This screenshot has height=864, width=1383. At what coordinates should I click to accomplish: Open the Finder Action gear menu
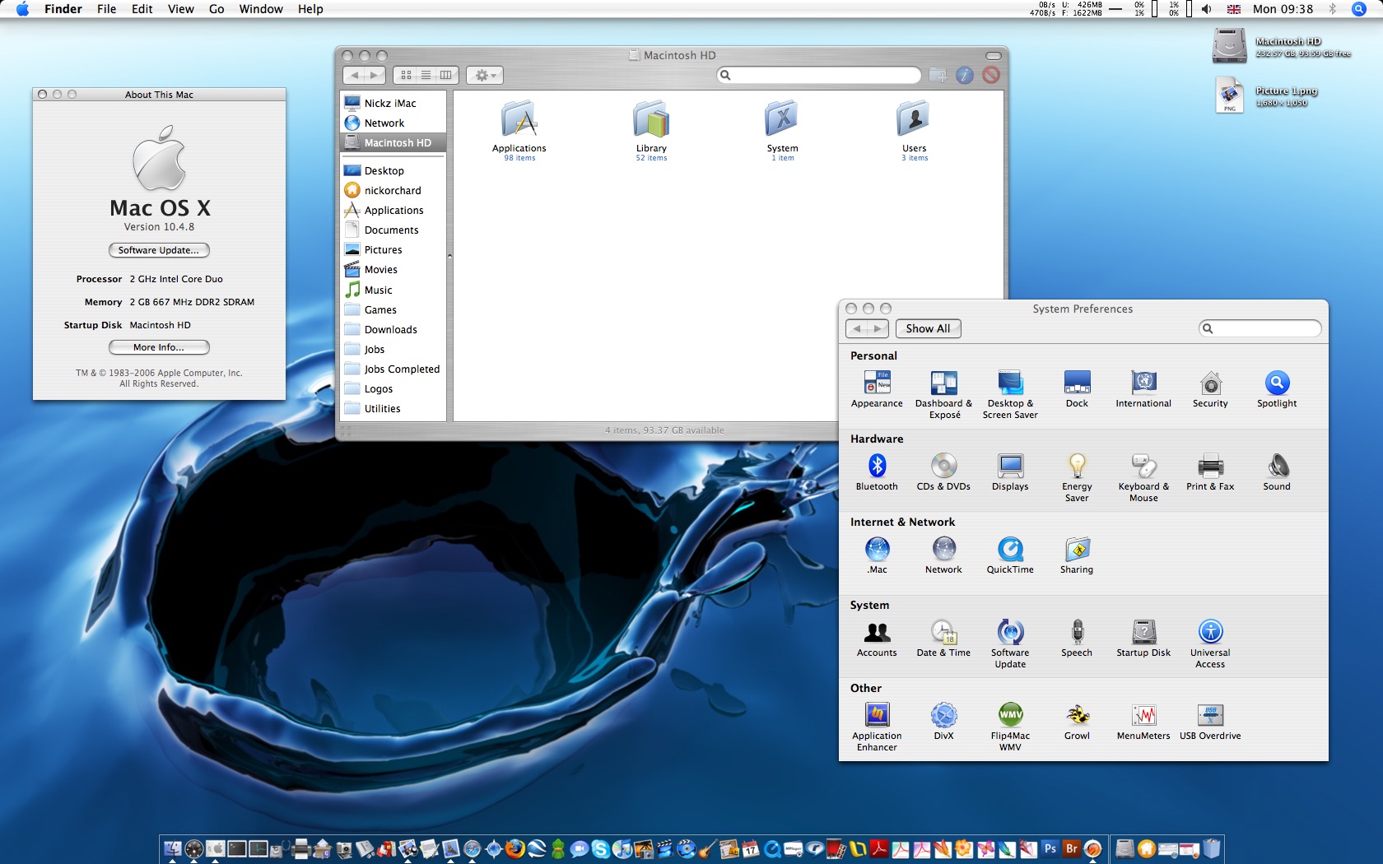485,76
